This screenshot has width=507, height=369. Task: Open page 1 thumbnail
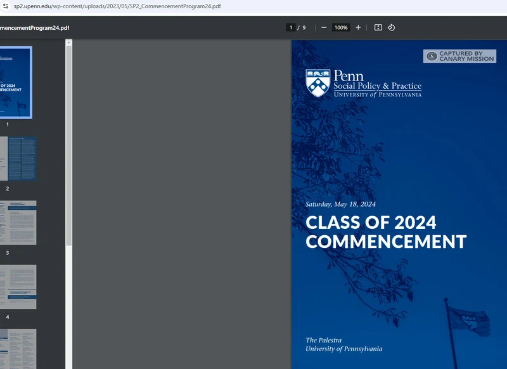coord(16,82)
